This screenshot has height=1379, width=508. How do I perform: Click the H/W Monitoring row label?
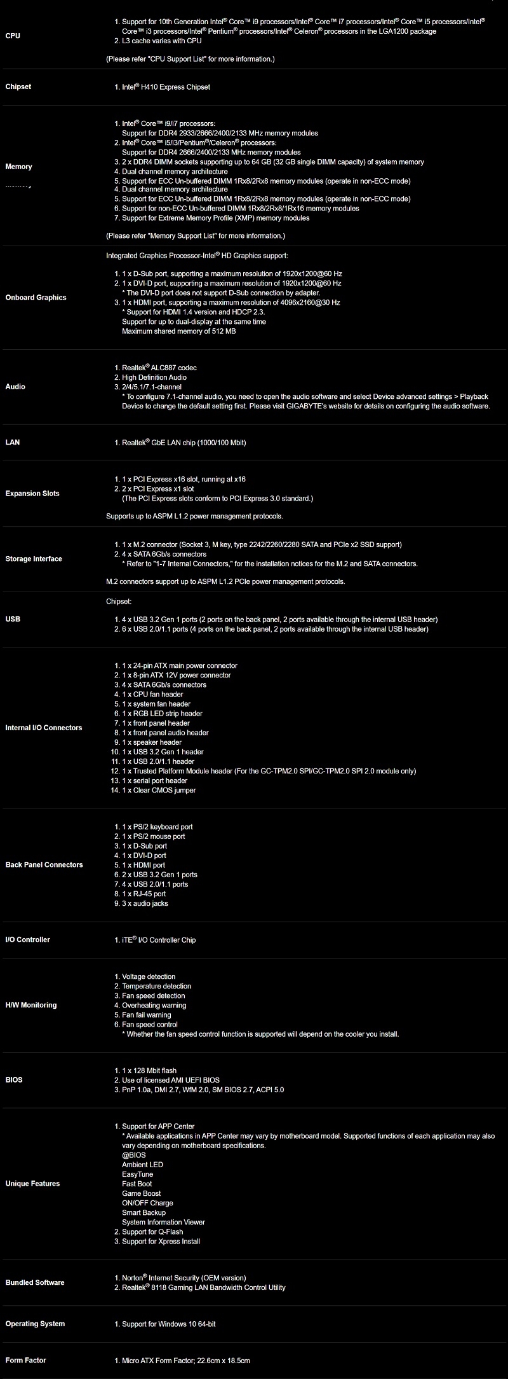tap(31, 1005)
